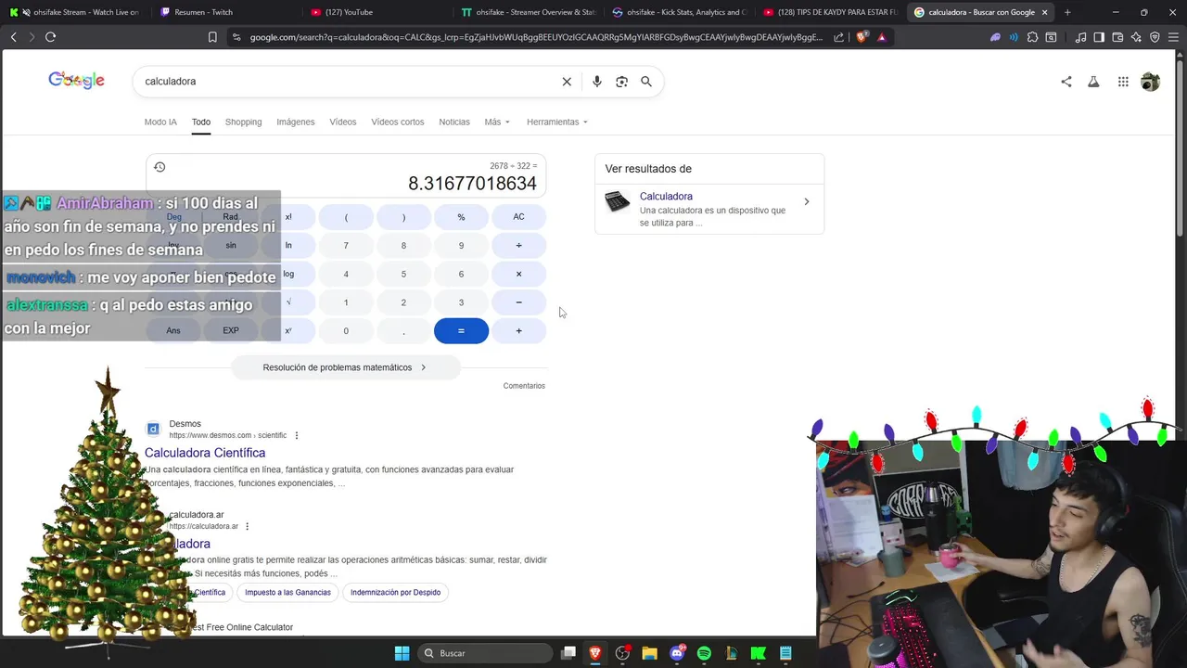This screenshot has height=668, width=1187.
Task: Click the browser reload button
Action: tap(50, 37)
